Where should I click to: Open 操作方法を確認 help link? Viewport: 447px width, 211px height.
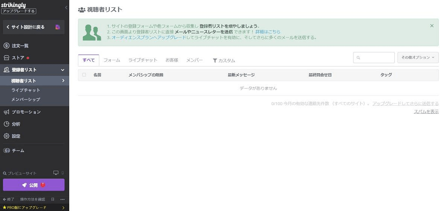pos(32,199)
